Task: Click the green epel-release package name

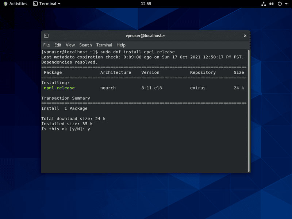Action: [59, 88]
